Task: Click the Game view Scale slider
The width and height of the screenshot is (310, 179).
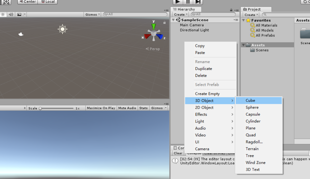Action: [56, 108]
